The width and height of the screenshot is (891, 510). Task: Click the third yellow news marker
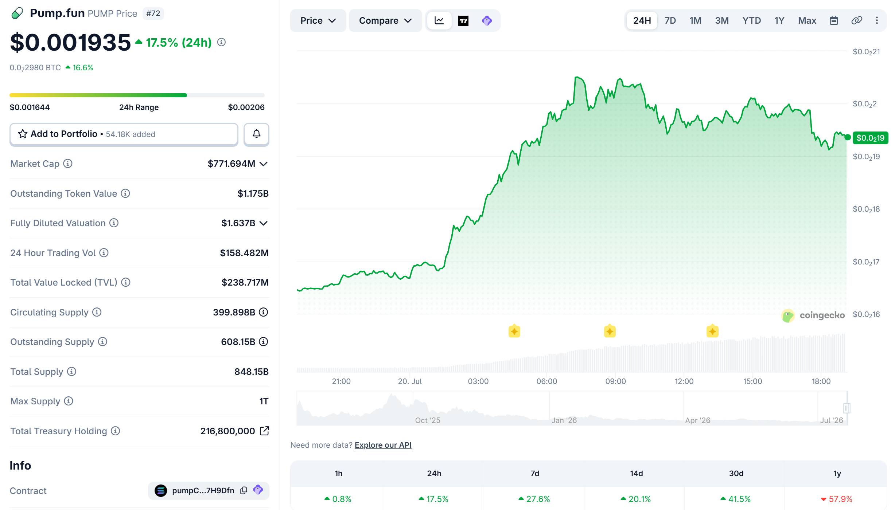point(712,331)
